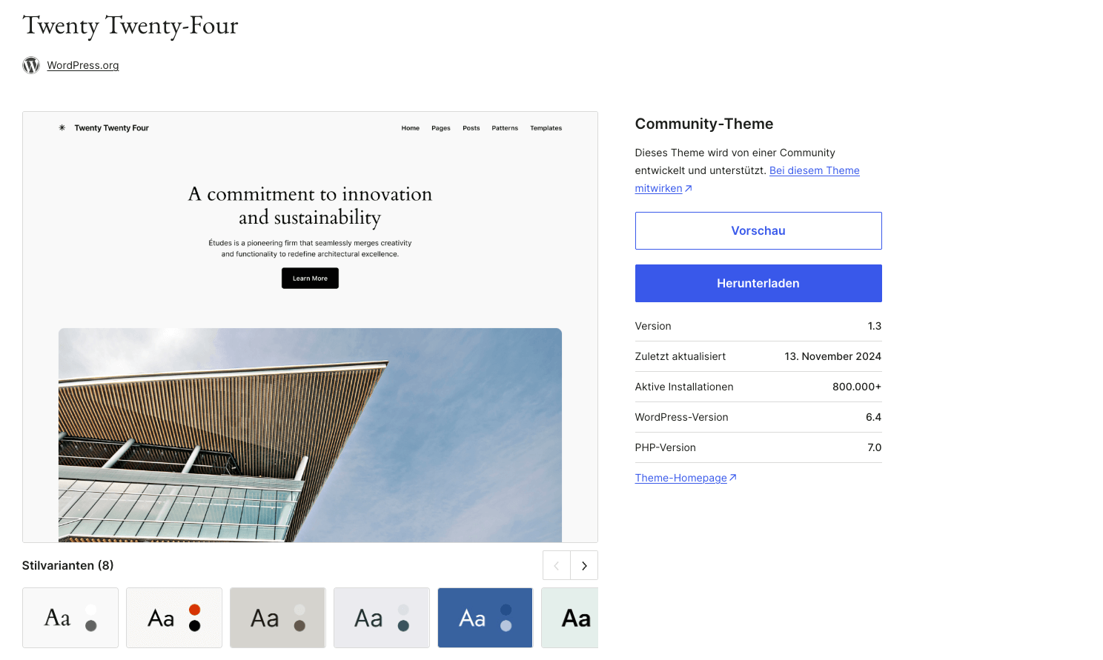1103x660 pixels.
Task: Click the previous style variations arrow
Action: 557,565
